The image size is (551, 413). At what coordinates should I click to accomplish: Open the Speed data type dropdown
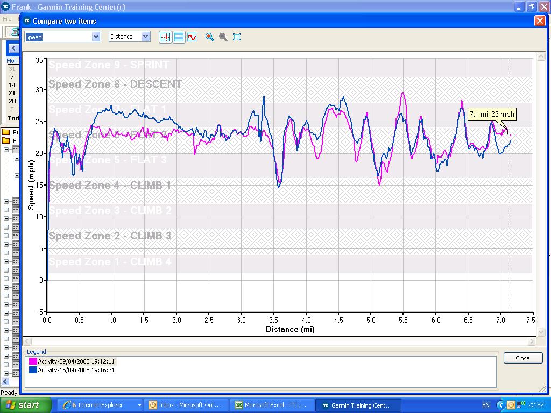point(96,37)
